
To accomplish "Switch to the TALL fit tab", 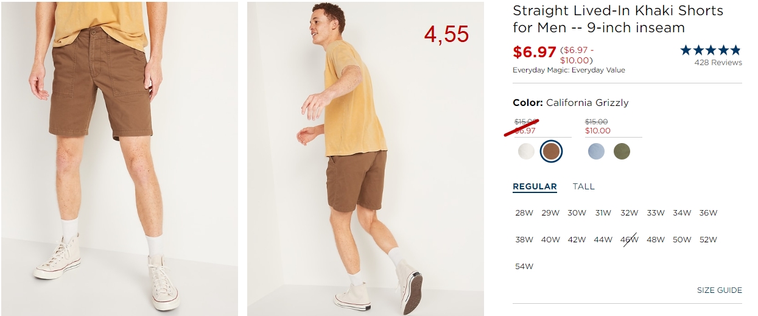I will click(x=583, y=186).
